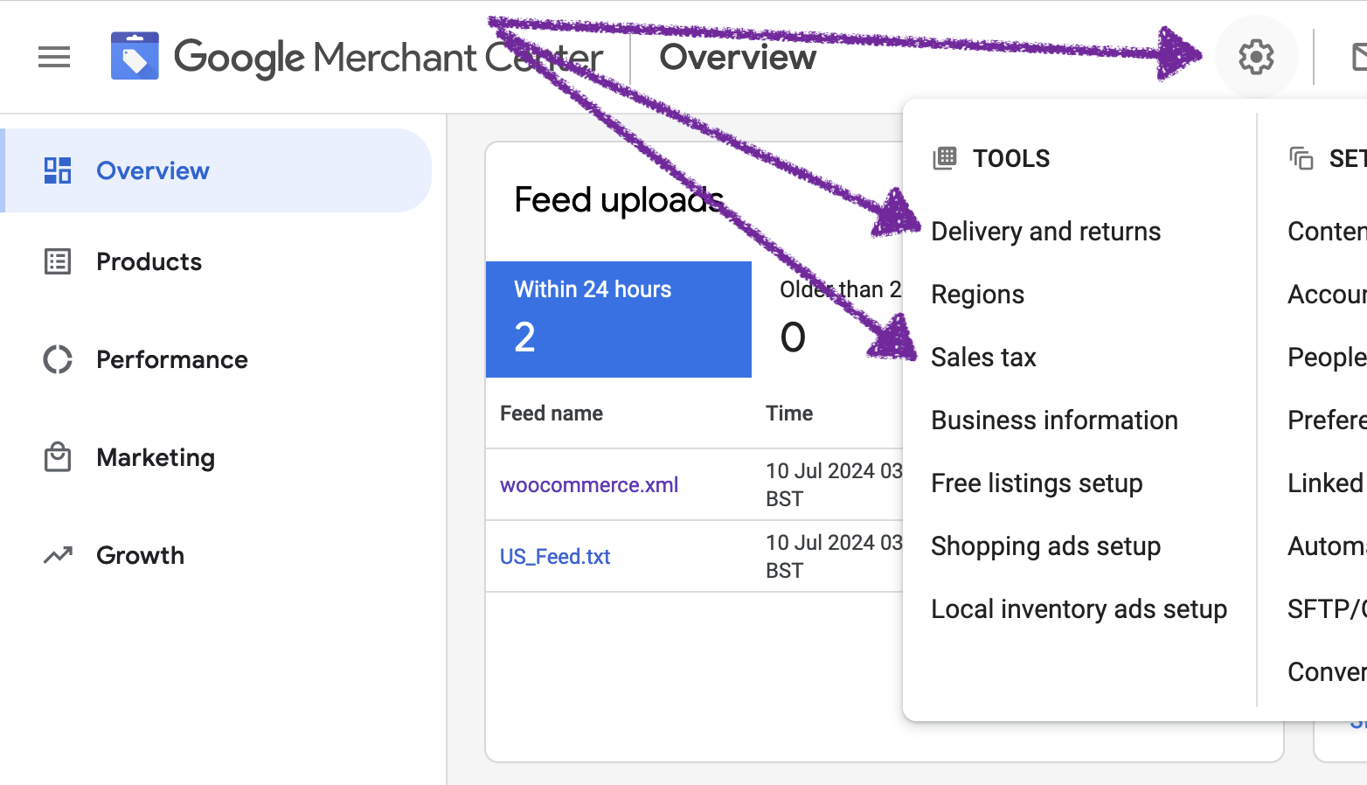Open the US_Feed.txt feed
This screenshot has width=1367, height=785.
554,556
